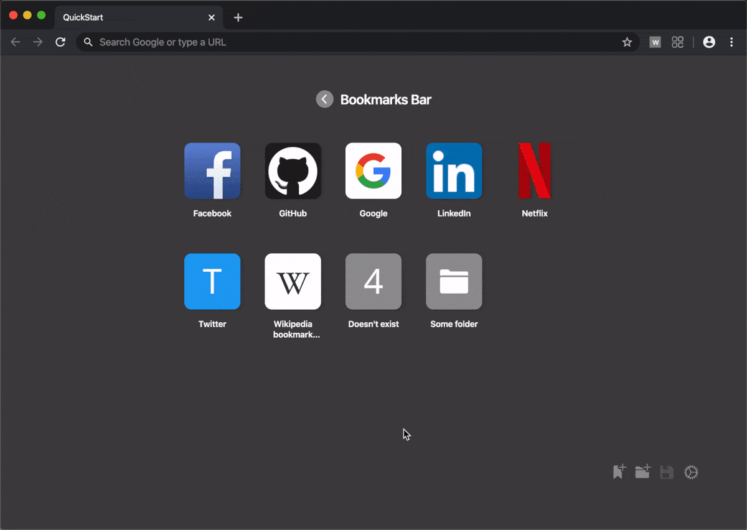Add a new bookmark using the bookmark-plus icon

[x=618, y=472]
